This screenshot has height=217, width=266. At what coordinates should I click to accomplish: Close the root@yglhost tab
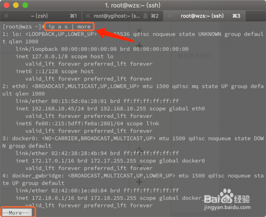pos(88,16)
